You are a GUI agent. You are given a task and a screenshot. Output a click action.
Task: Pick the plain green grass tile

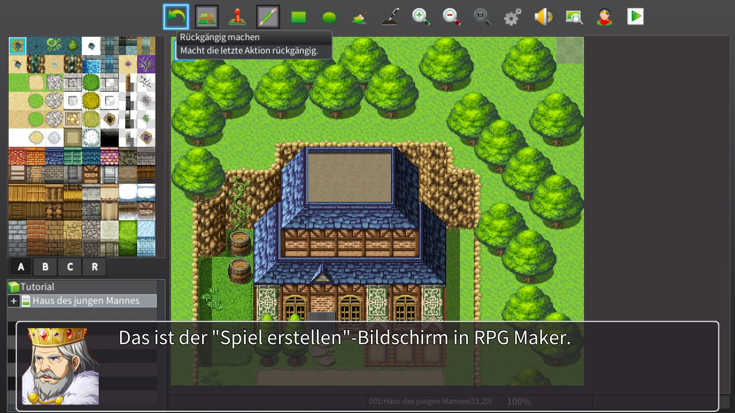tap(17, 83)
